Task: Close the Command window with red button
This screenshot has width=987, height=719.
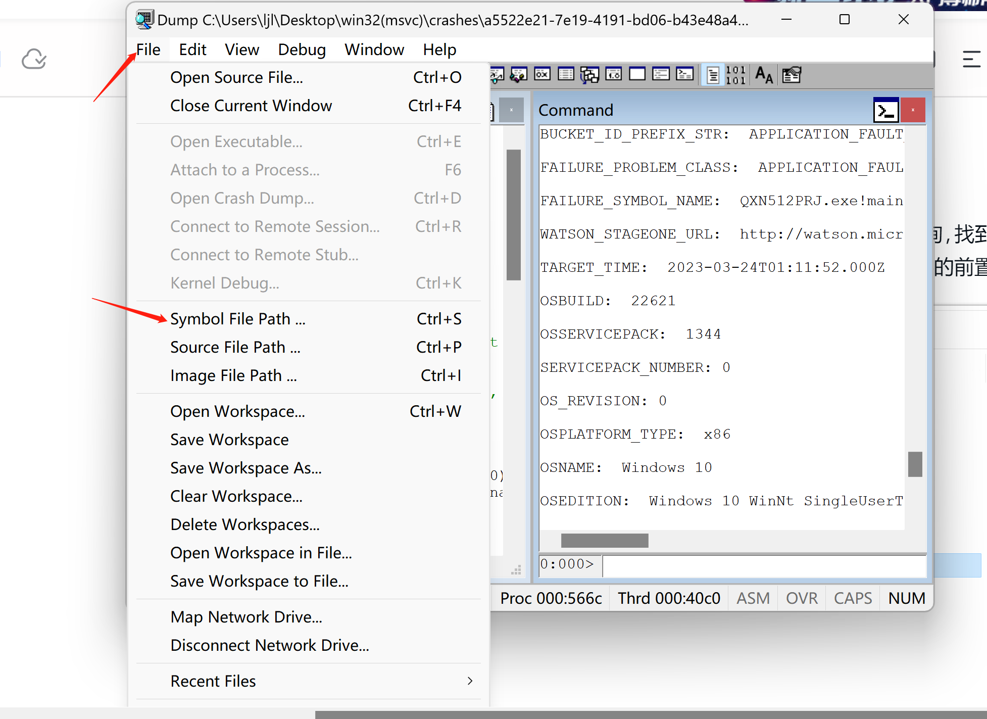Action: point(912,110)
